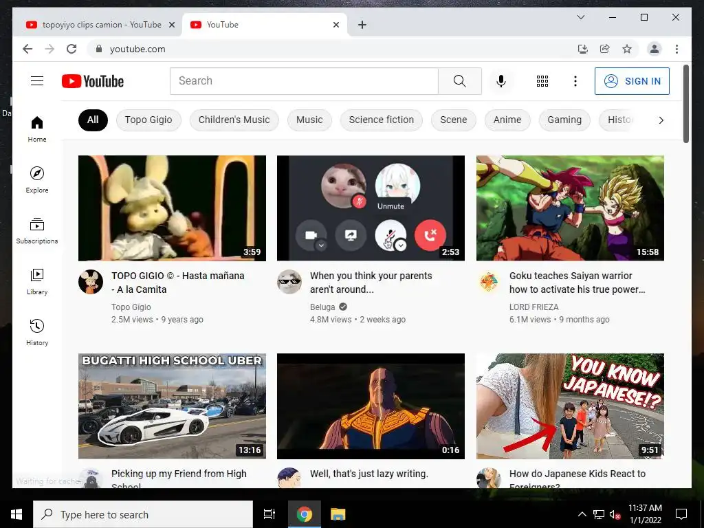Click the YouTube logo
704x528 pixels.
(x=93, y=81)
